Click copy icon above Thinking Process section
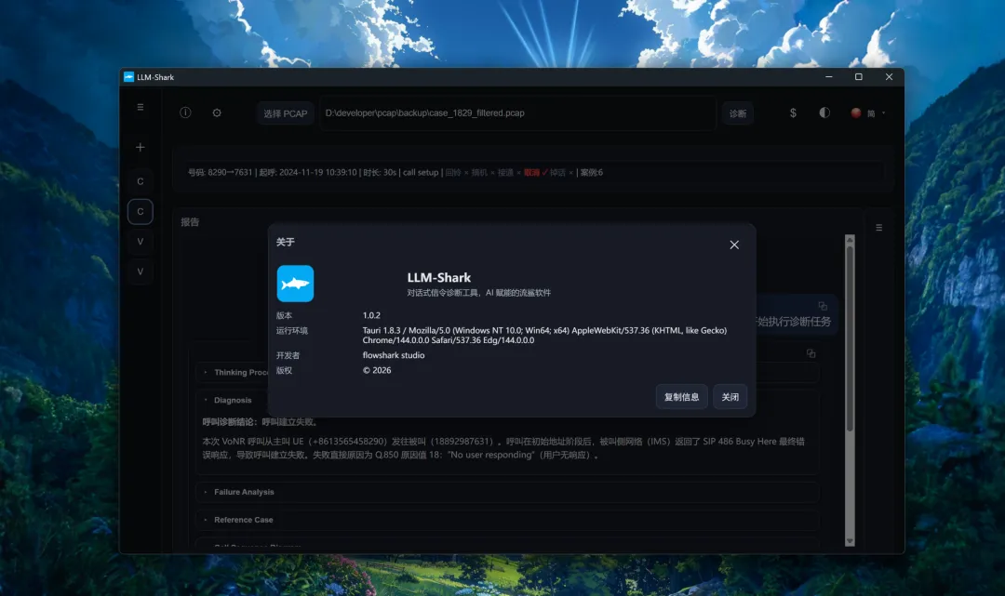1005x596 pixels. coord(811,353)
